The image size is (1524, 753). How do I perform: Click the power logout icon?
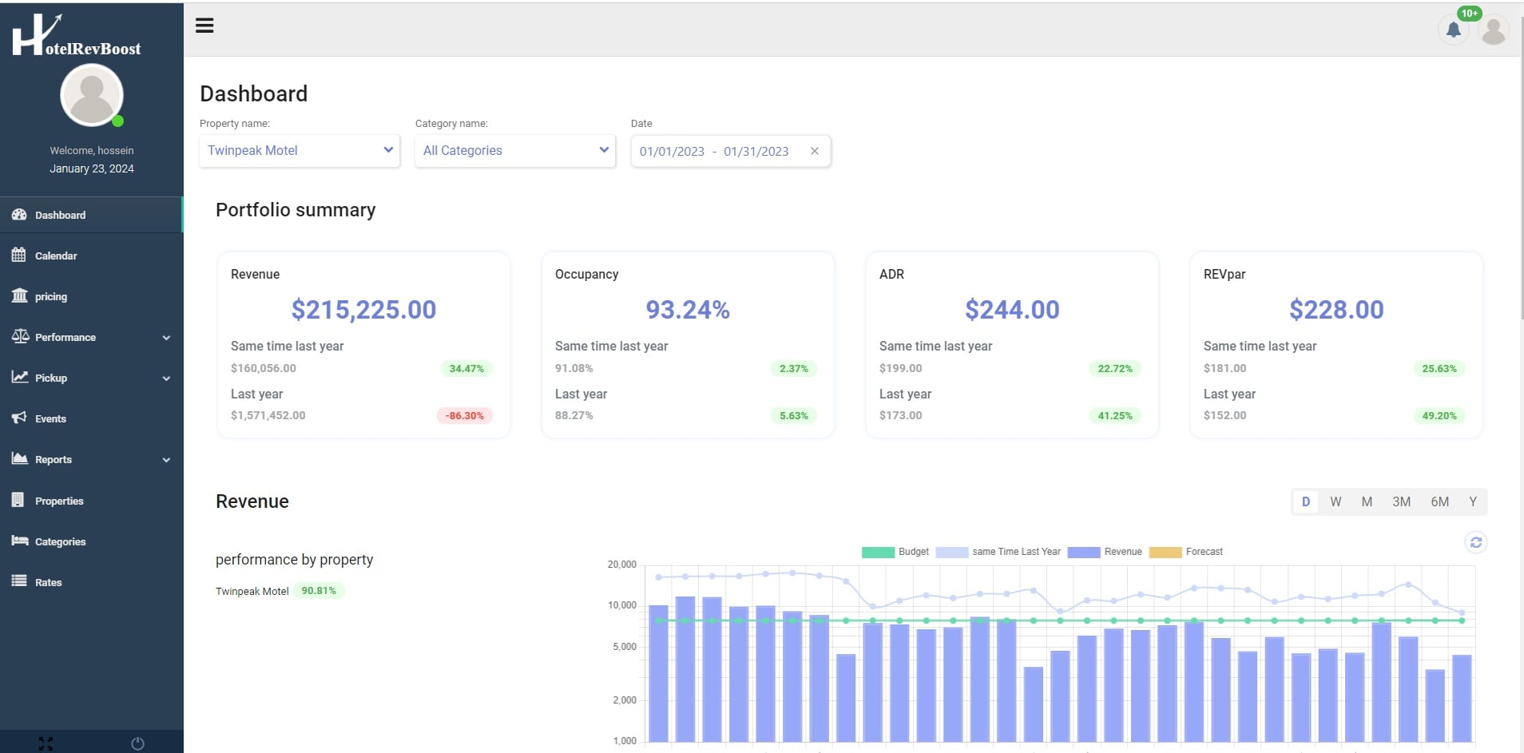coord(137,743)
